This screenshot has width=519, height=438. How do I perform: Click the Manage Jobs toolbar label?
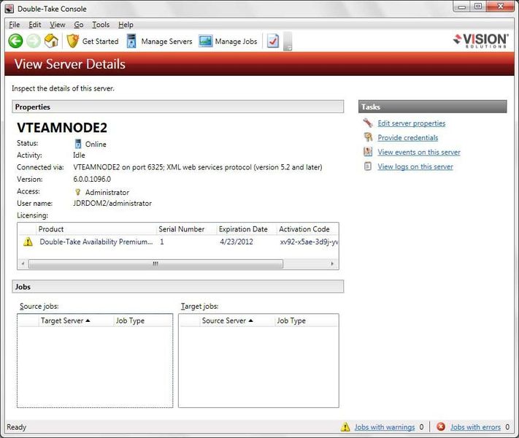(236, 42)
